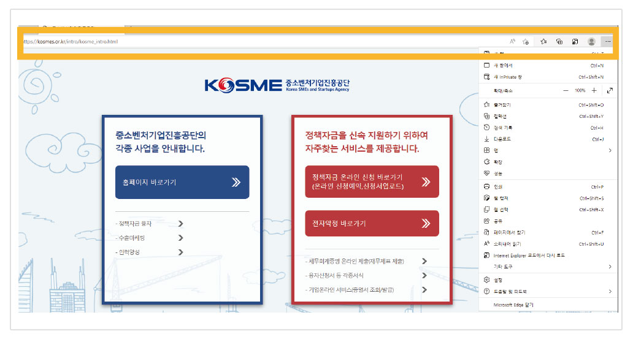Viewport: 633px width, 347px height.
Task: Select 새 창 new window menu item
Action: click(x=548, y=66)
